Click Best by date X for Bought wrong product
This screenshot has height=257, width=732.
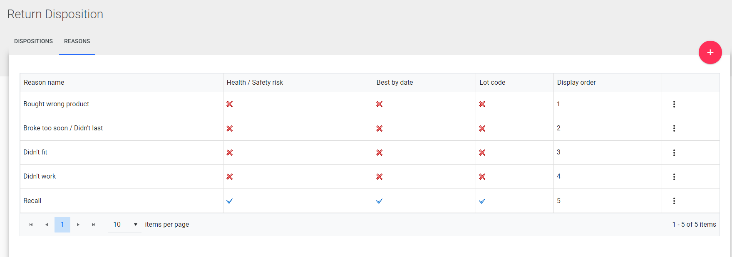(x=380, y=104)
